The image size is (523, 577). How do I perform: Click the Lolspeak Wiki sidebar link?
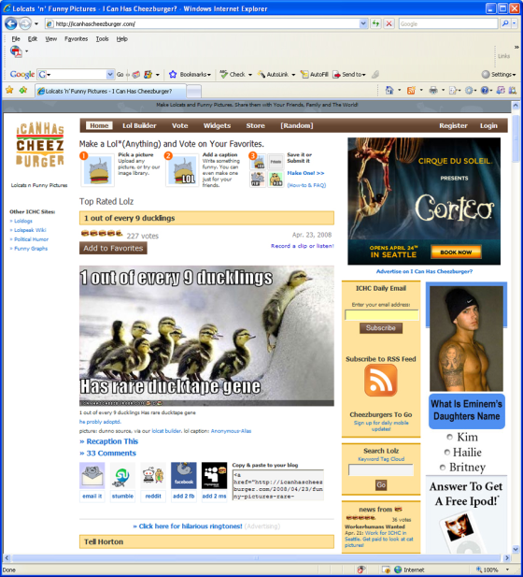(30, 230)
